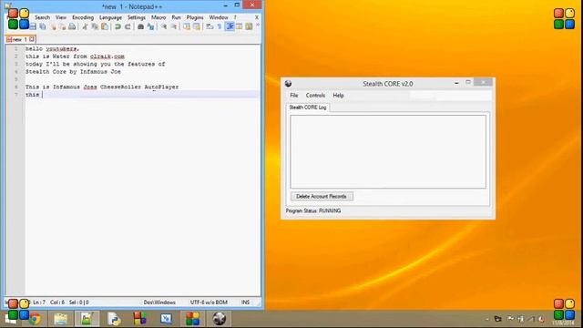Click the 'Sel : 0 | 0' status entry

(79, 302)
